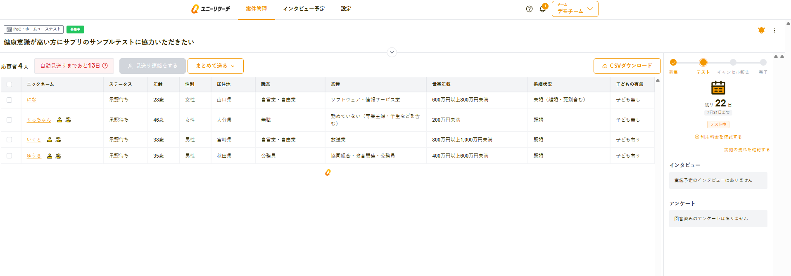Open the 設定 menu tab
The height and width of the screenshot is (276, 791).
[x=346, y=9]
